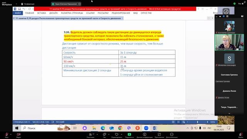Switch to Read Mode view button

(173, 122)
